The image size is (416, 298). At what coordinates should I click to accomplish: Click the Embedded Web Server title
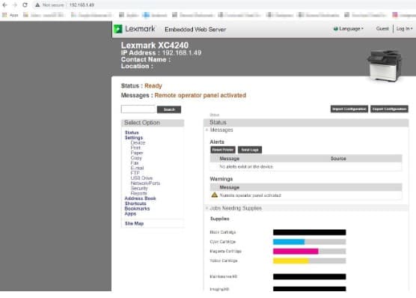195,29
